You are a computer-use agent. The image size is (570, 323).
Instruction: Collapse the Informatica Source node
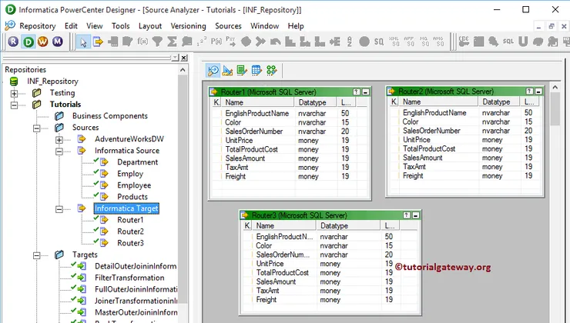coord(59,152)
